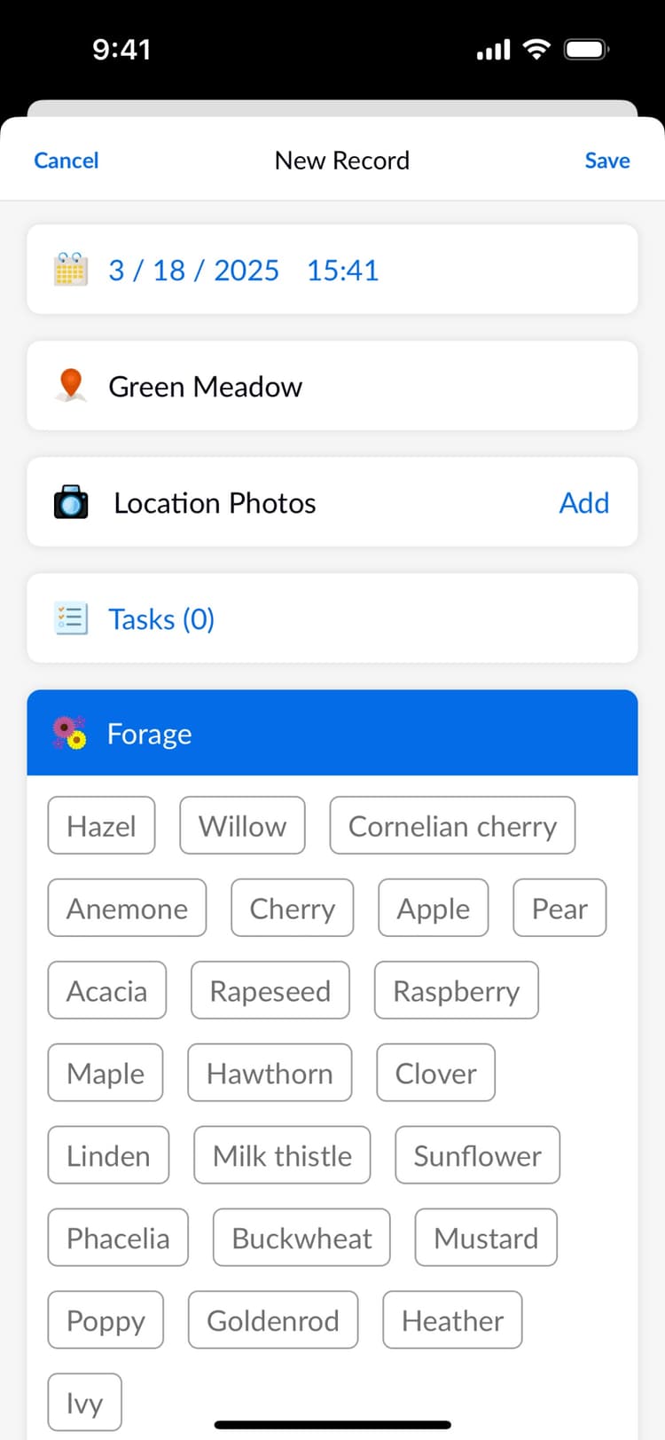
Task: Add a location photo
Action: pyautogui.click(x=584, y=502)
